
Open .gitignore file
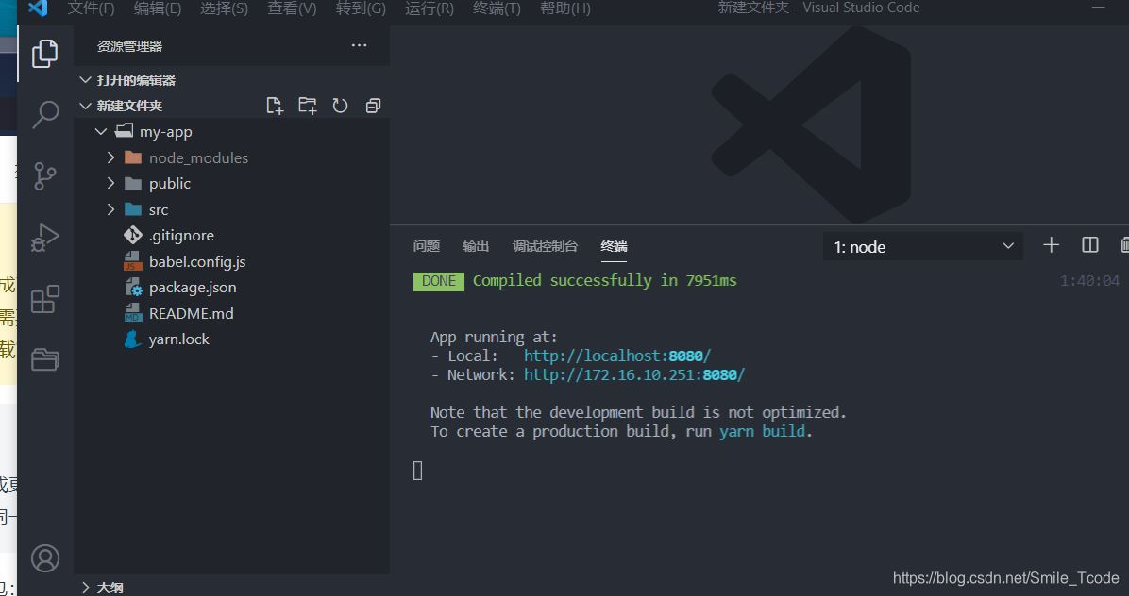click(x=181, y=235)
